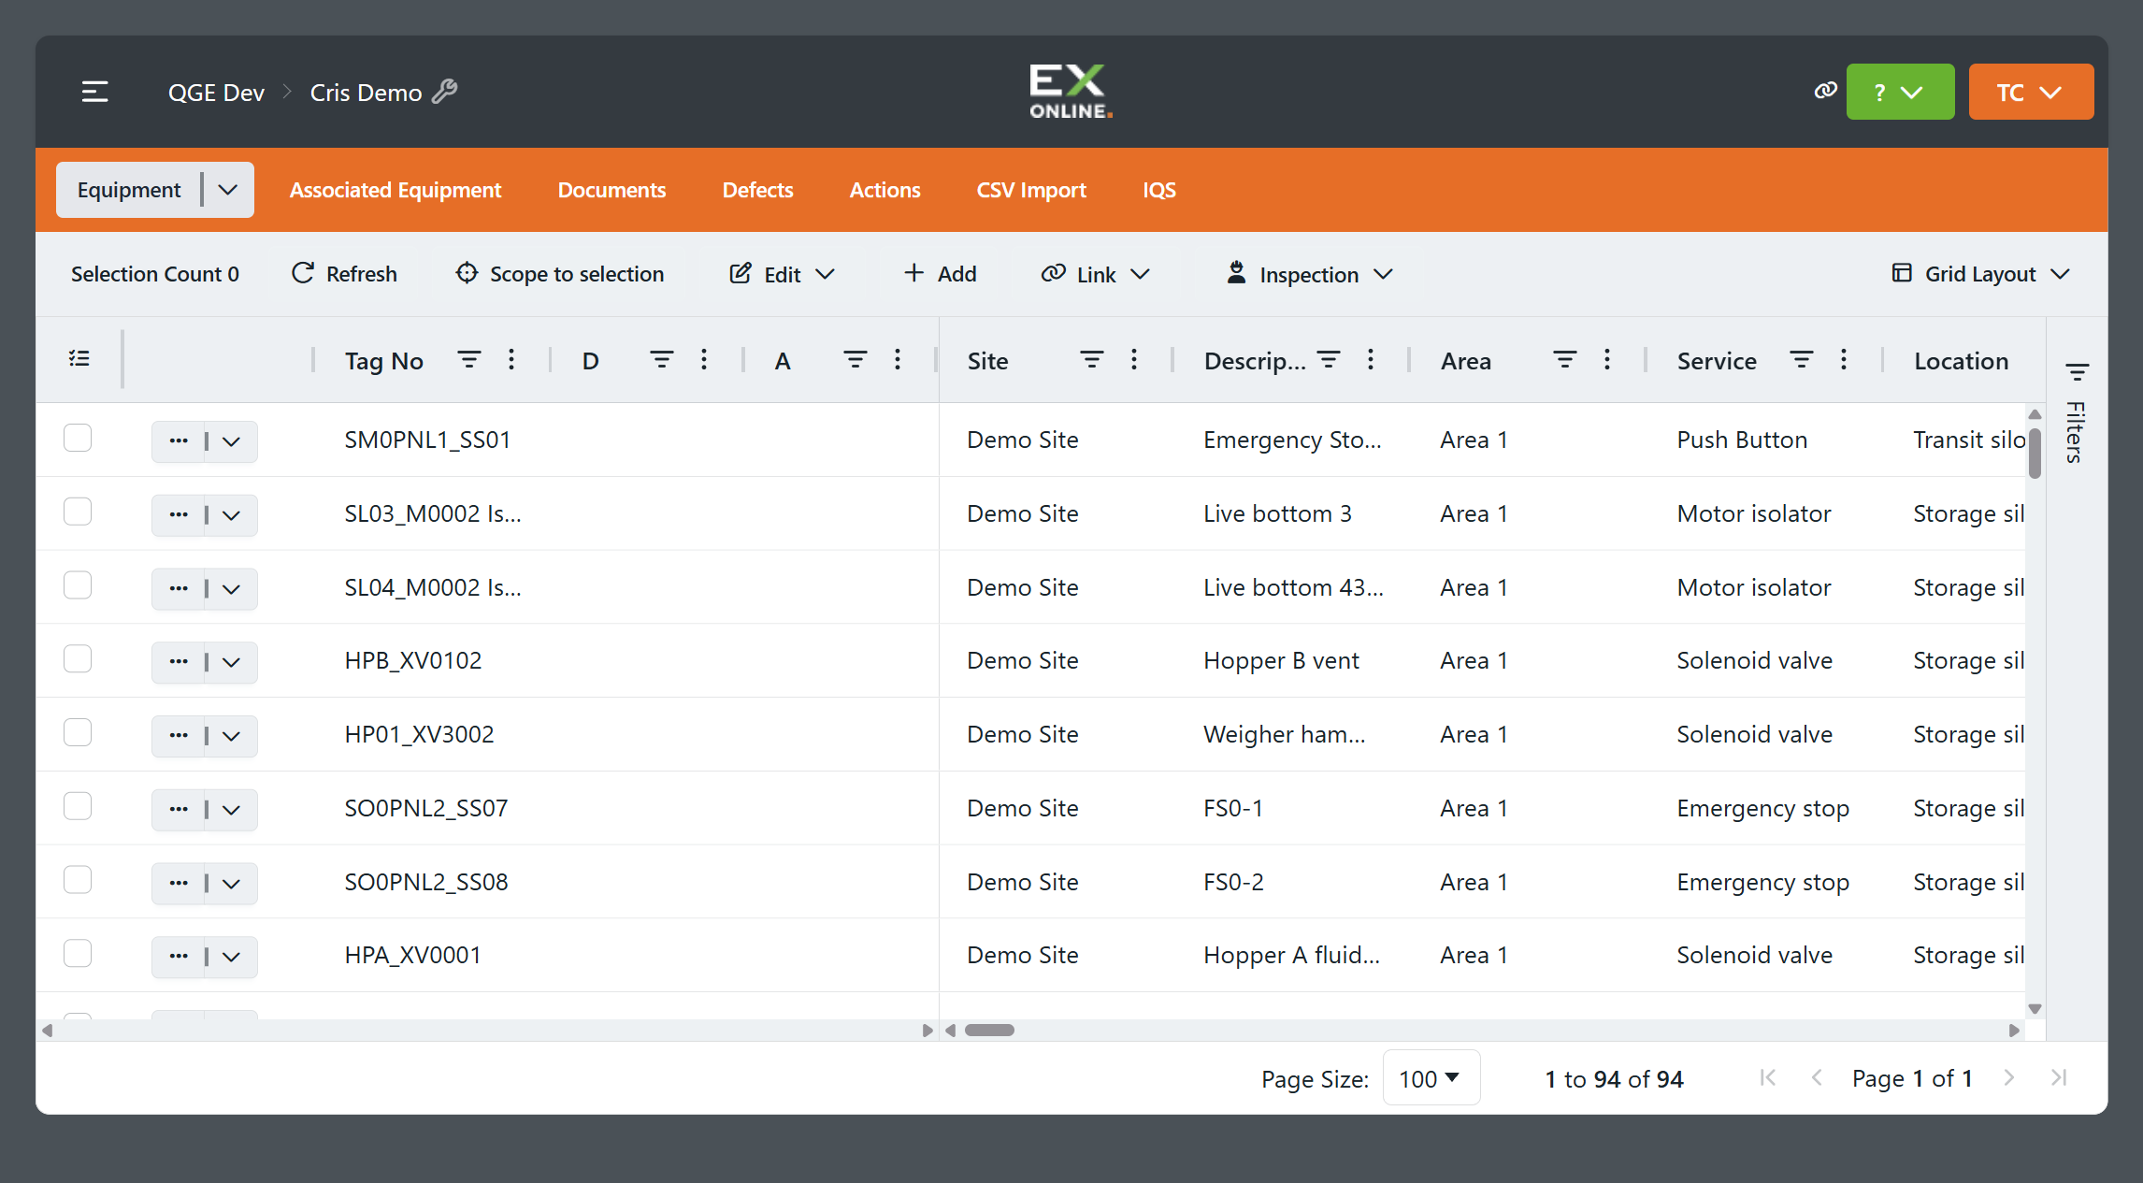2143x1183 pixels.
Task: Click the wrench icon beside Cris Demo
Action: coord(445,92)
